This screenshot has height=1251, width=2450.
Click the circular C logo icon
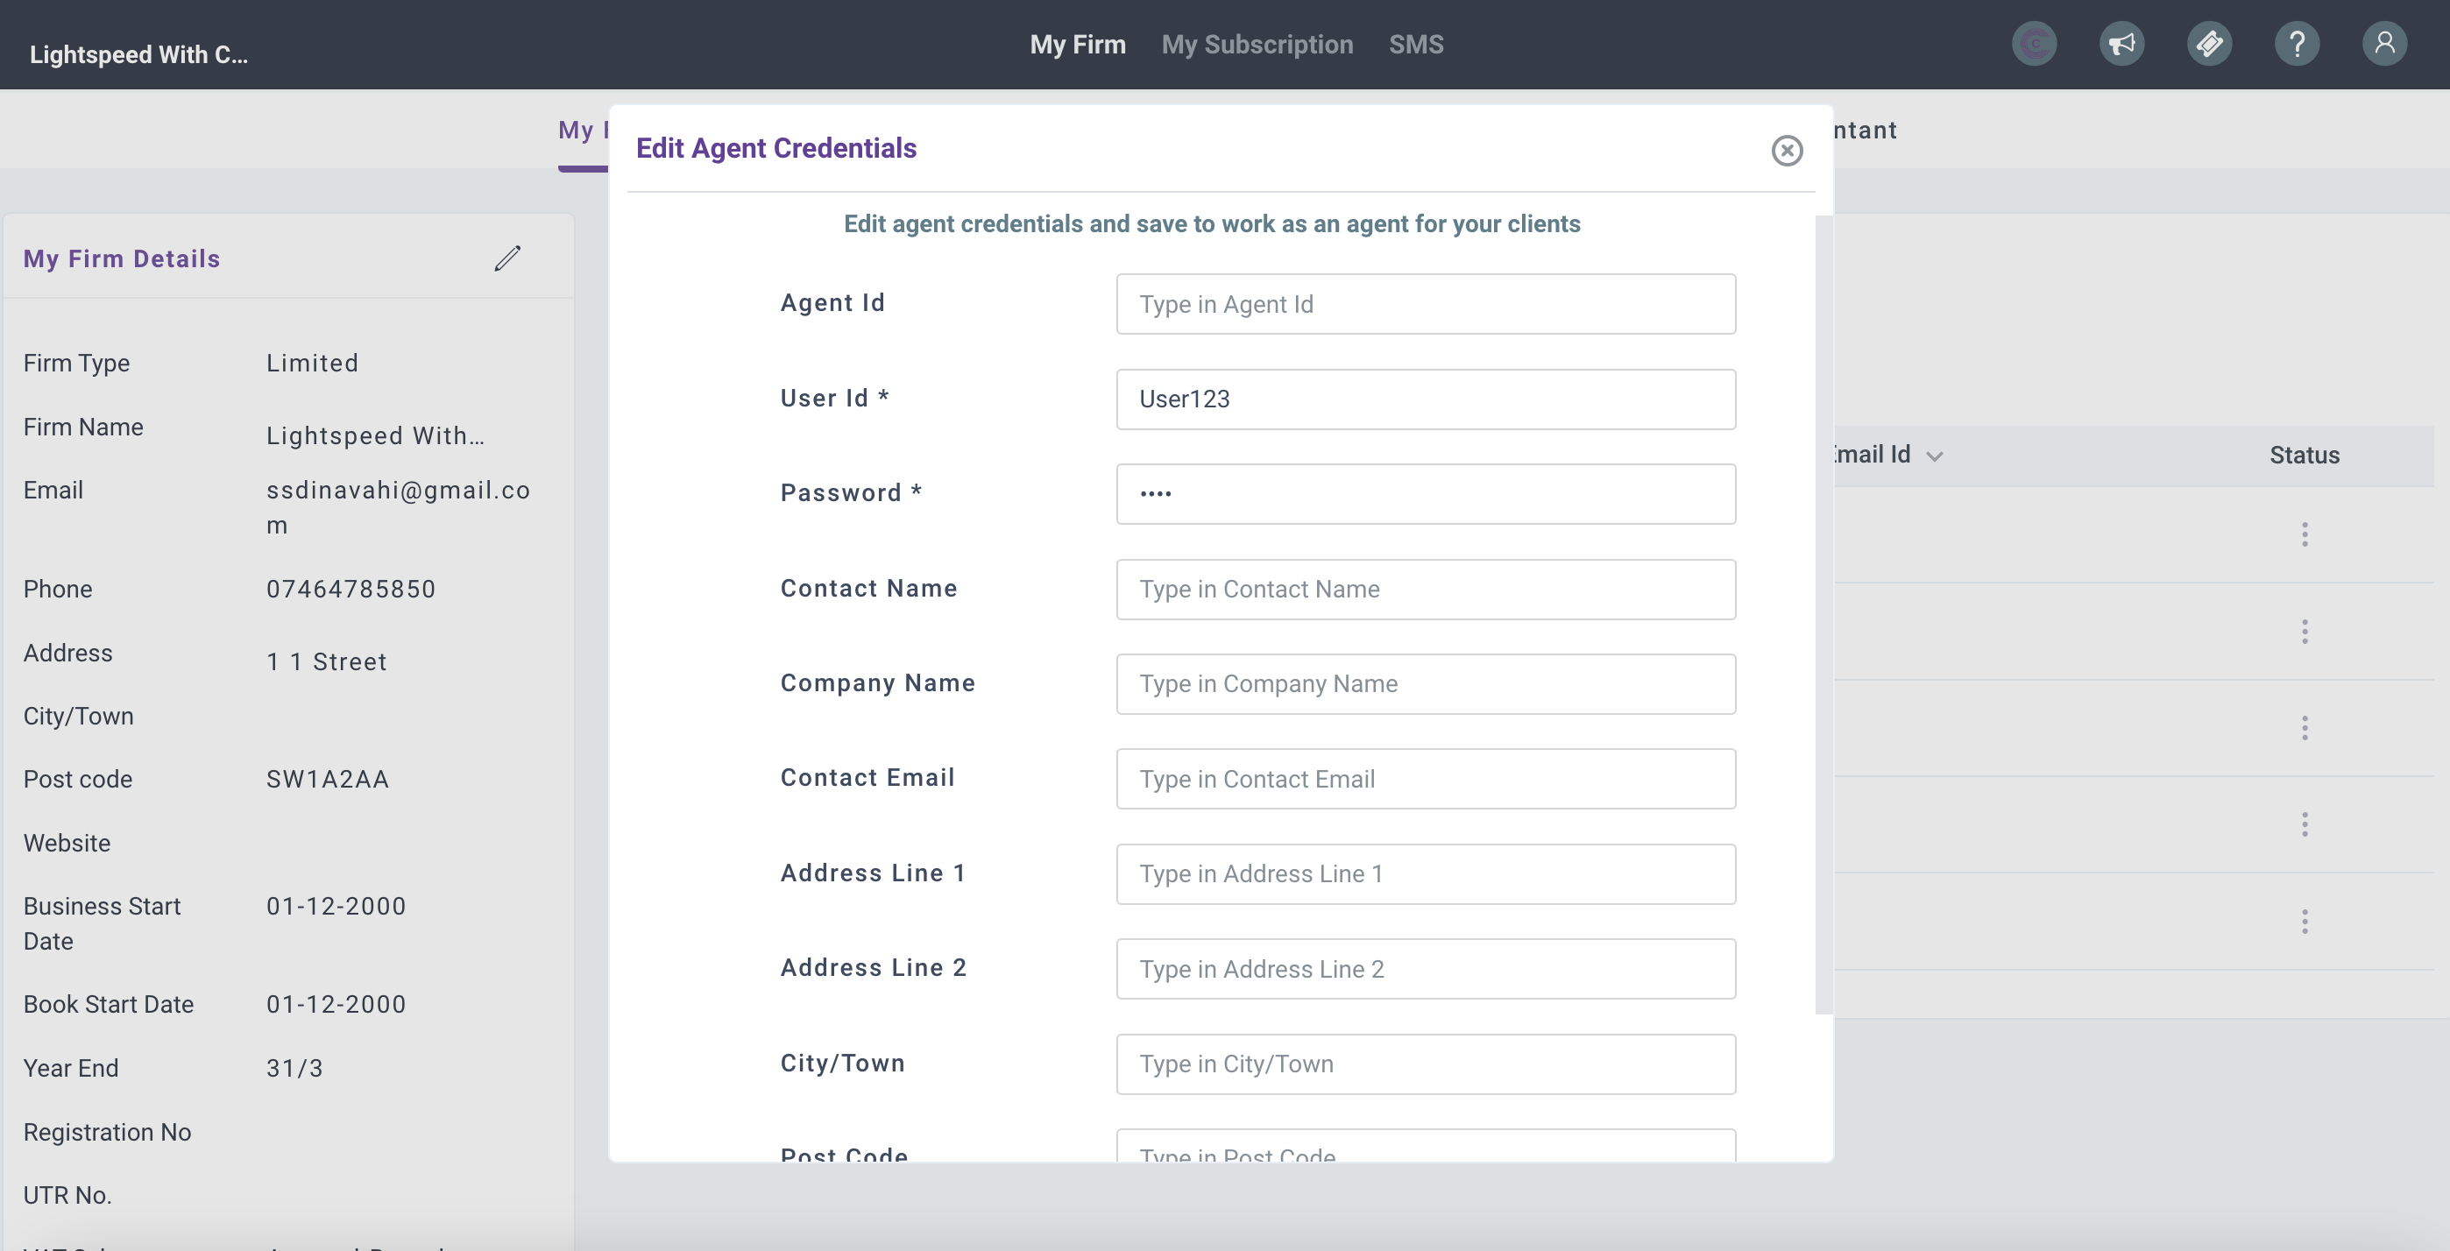pyautogui.click(x=2034, y=44)
